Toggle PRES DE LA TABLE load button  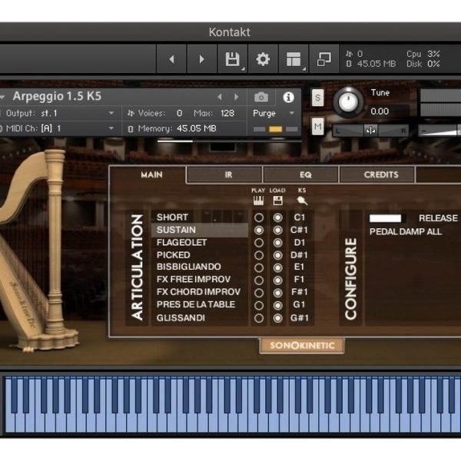[x=277, y=306]
